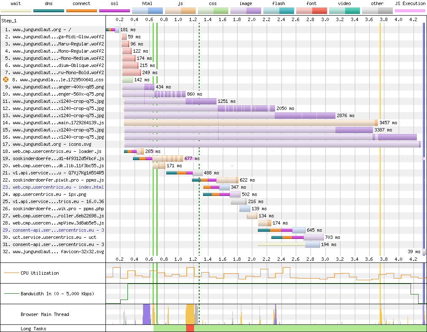Click the red block in the Long Tasks row
This screenshot has height=332, width=427.
click(190, 328)
